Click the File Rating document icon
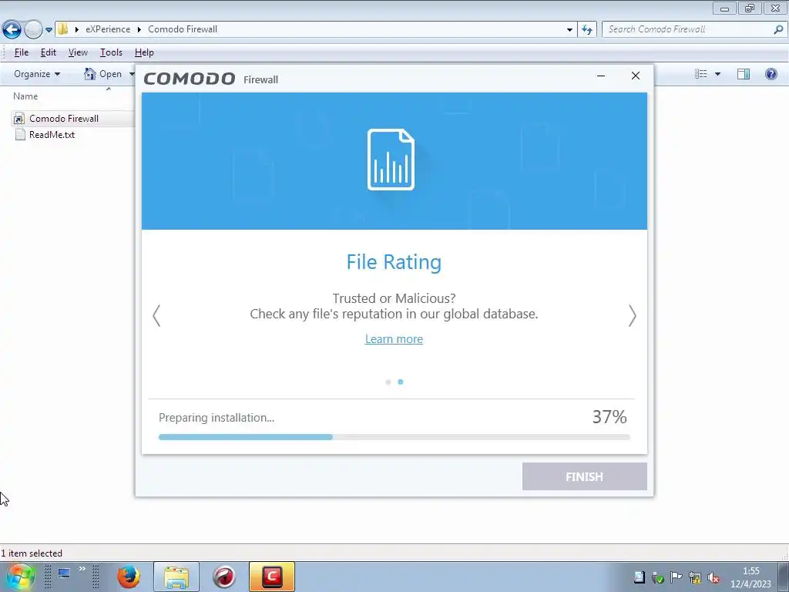 [x=391, y=160]
